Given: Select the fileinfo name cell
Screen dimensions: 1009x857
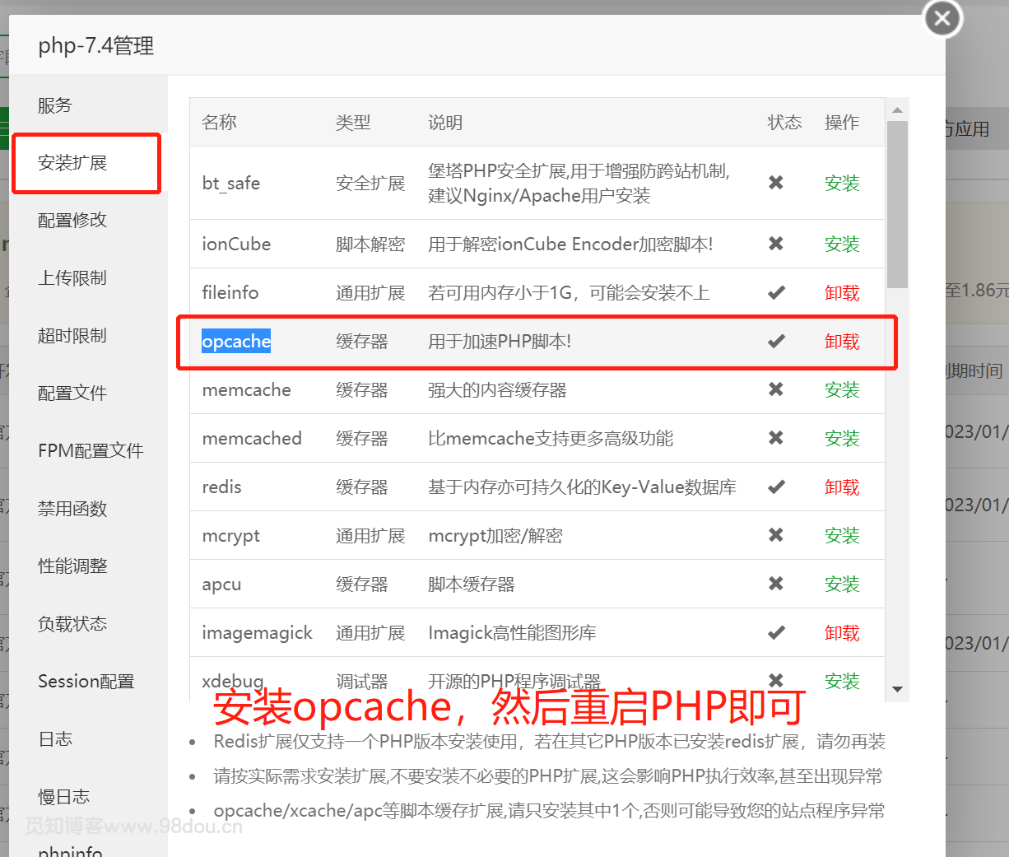Looking at the screenshot, I should [x=230, y=292].
